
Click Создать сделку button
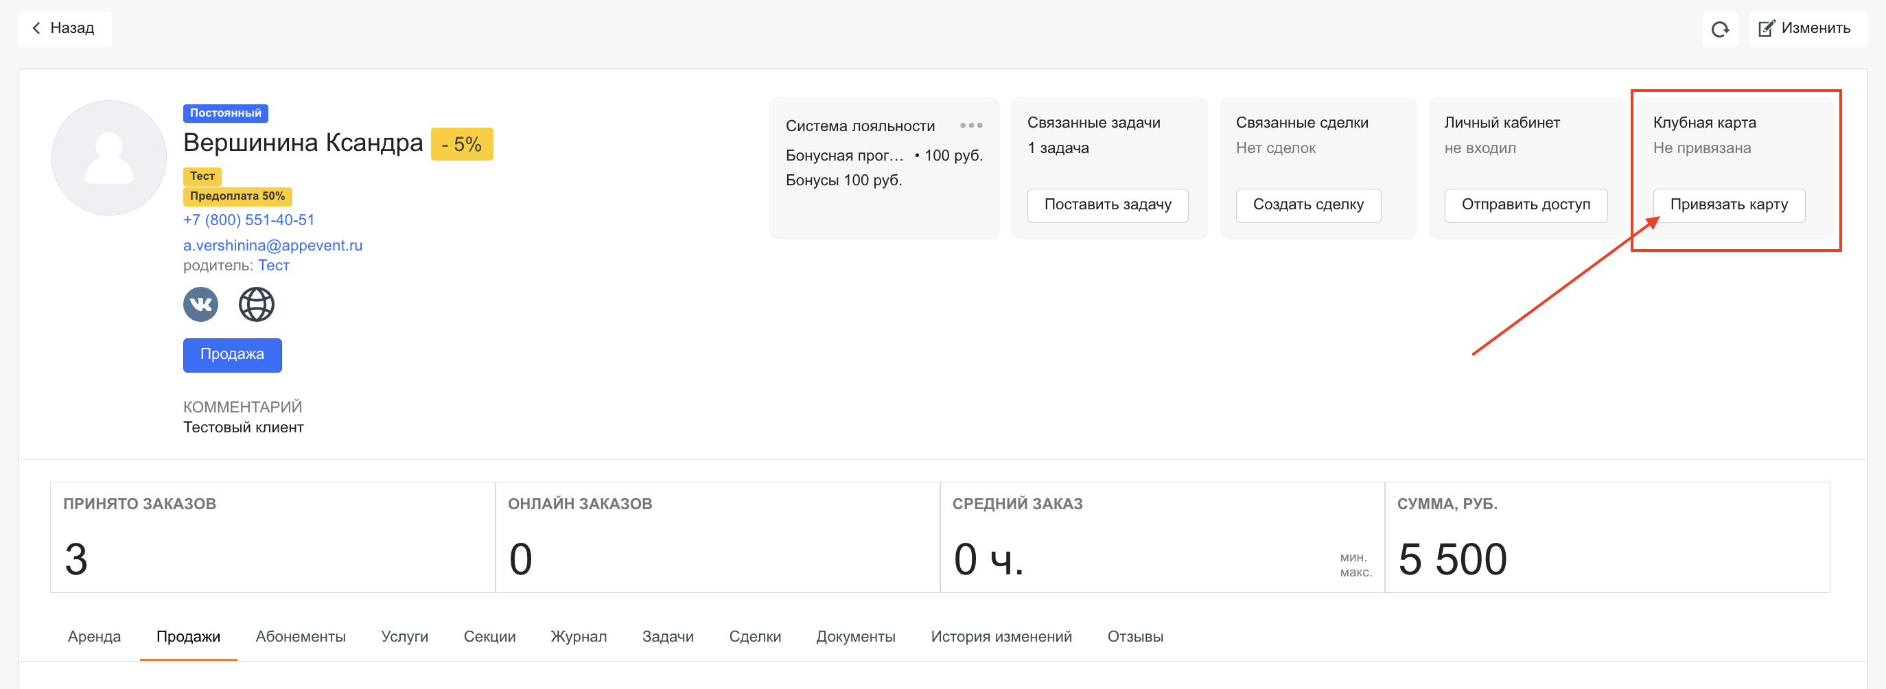point(1307,205)
